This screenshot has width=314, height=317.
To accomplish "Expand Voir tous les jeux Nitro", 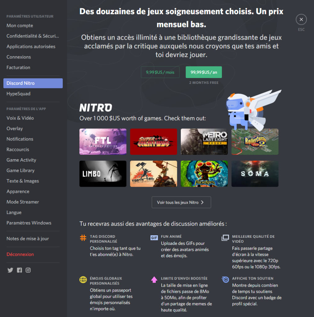I will [181, 202].
